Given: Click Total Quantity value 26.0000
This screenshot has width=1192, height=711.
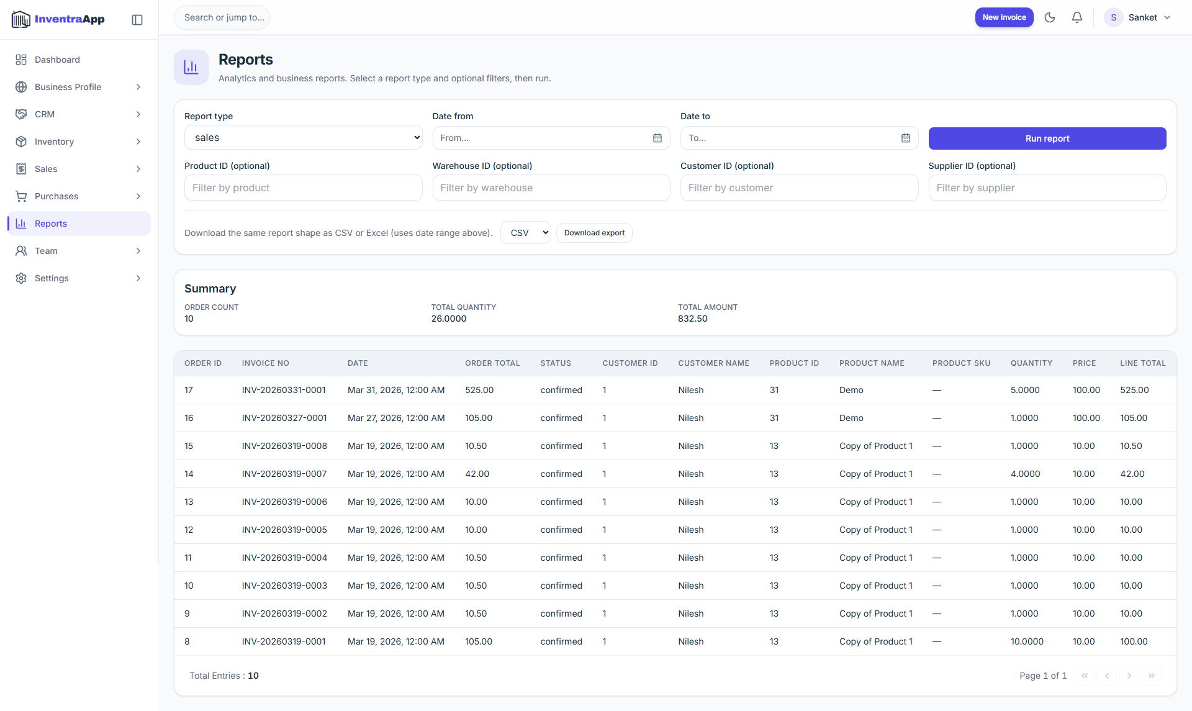Looking at the screenshot, I should point(449,319).
